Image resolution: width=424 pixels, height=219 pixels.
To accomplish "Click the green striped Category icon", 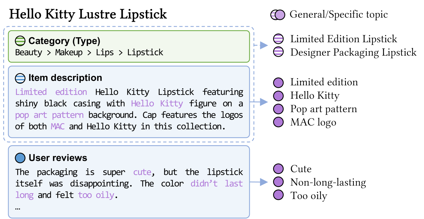I will tap(20, 41).
